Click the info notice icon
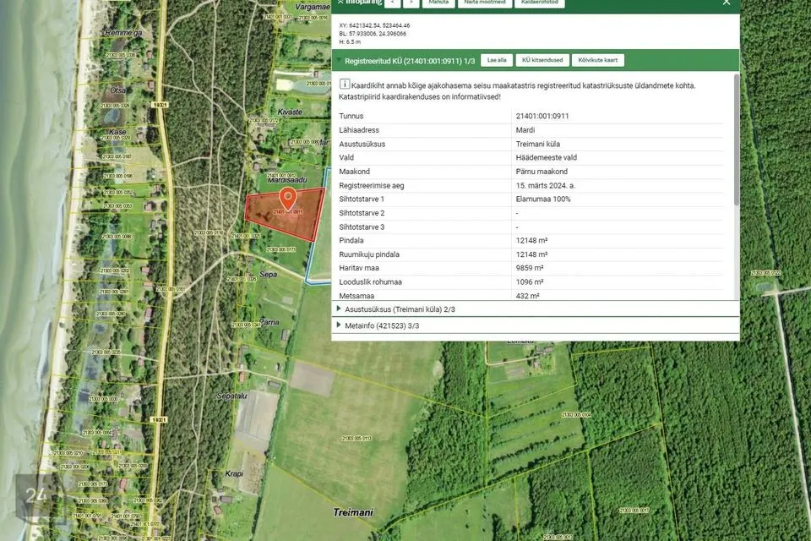Viewport: 811px width, 541px height. [344, 85]
